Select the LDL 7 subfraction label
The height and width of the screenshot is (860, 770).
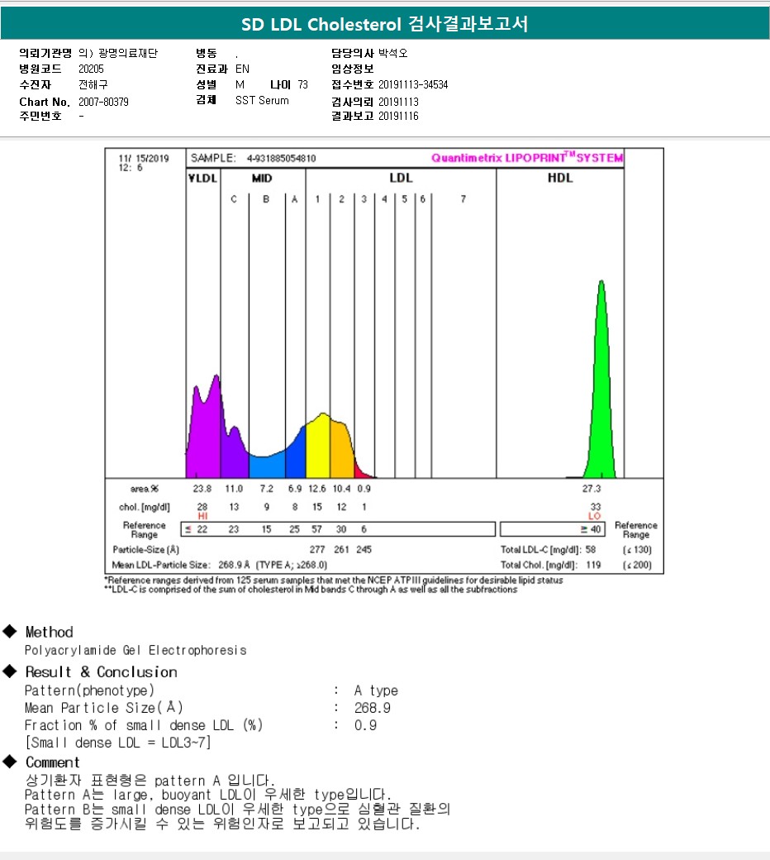[463, 199]
